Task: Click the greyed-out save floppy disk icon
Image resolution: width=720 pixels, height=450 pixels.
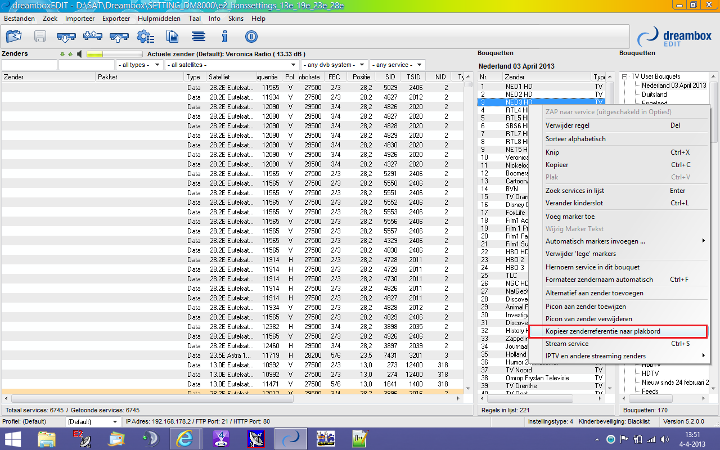Action: tap(40, 37)
